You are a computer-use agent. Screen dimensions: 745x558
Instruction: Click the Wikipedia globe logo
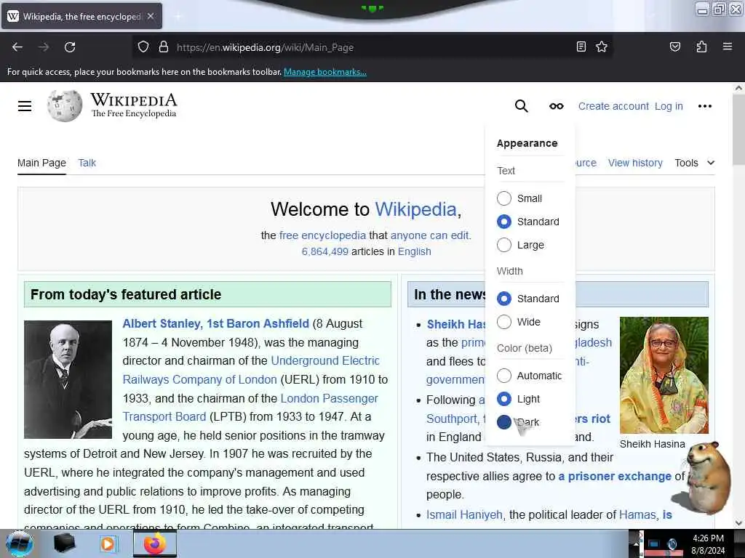pyautogui.click(x=65, y=105)
